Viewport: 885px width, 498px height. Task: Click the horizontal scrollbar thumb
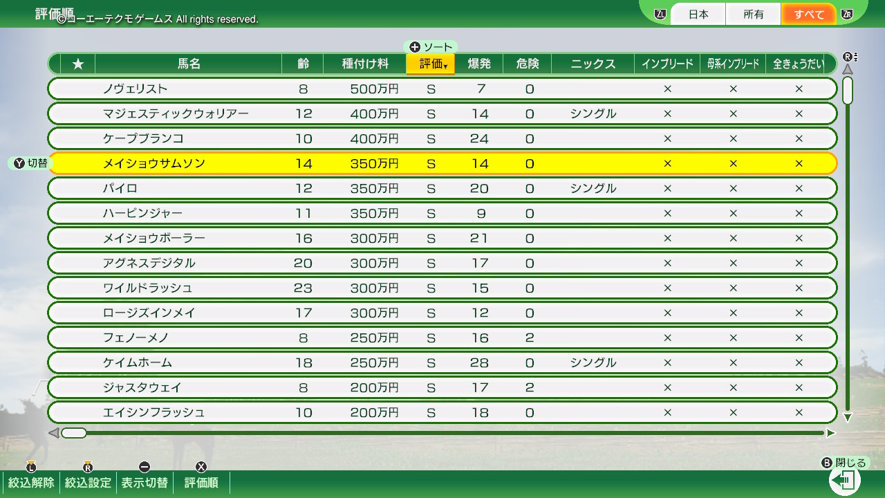click(x=74, y=433)
